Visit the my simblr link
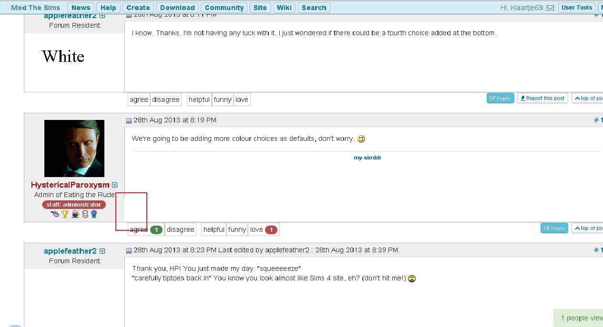The image size is (603, 327). 368,157
